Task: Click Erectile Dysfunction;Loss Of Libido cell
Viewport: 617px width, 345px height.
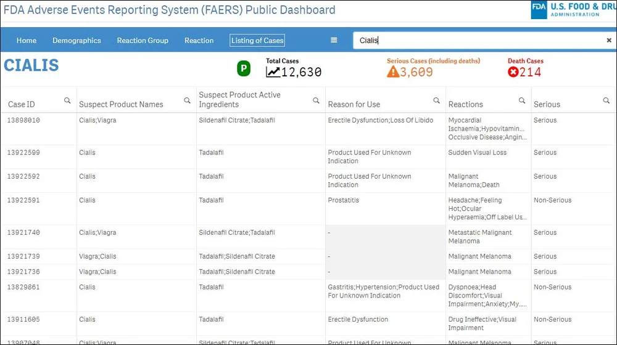Action: coord(381,120)
